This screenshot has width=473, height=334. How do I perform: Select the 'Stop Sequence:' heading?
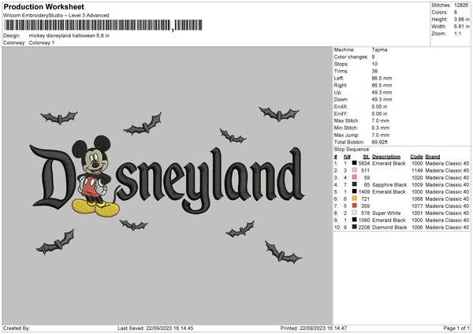point(352,149)
